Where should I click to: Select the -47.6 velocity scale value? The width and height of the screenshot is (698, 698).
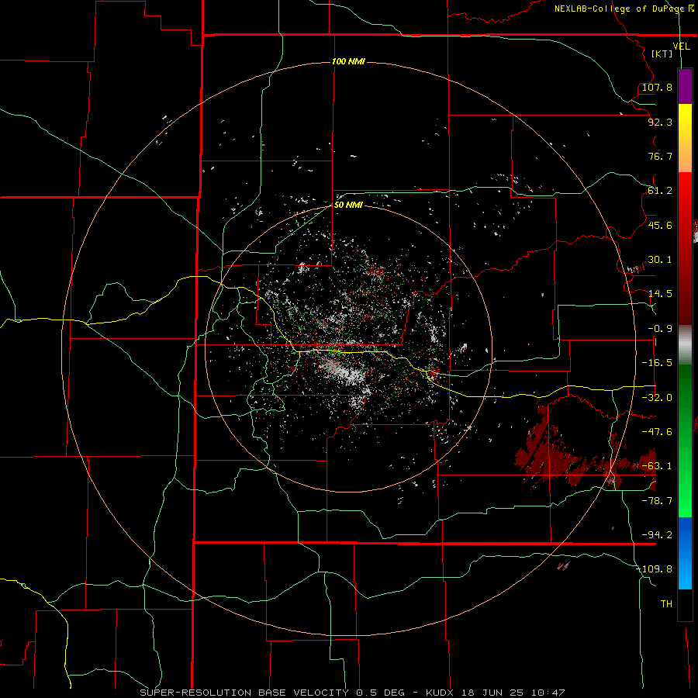click(x=657, y=432)
